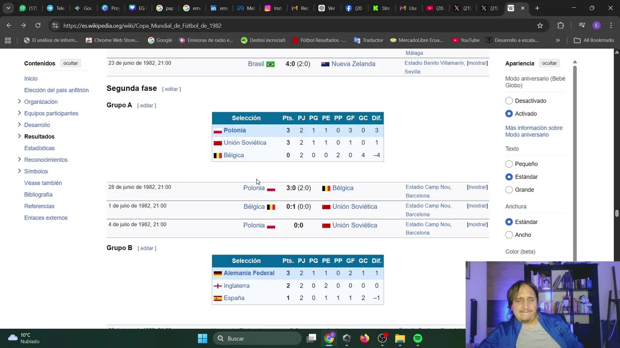Open Spotify from the taskbar
The height and width of the screenshot is (348, 620).
pyautogui.click(x=418, y=338)
